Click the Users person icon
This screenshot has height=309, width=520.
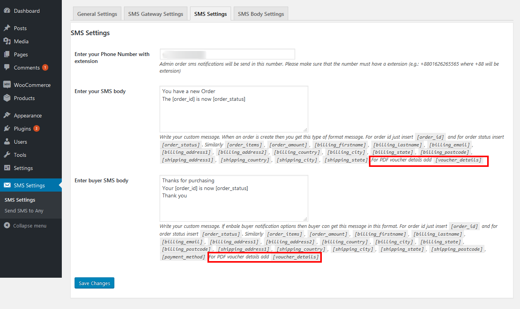coord(7,142)
